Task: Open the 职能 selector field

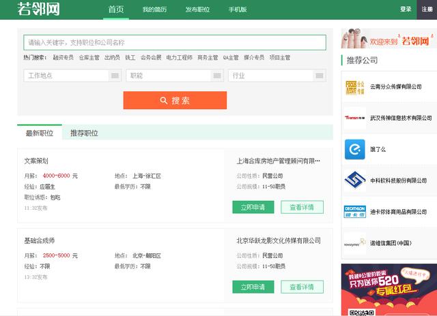Action: 175,76
